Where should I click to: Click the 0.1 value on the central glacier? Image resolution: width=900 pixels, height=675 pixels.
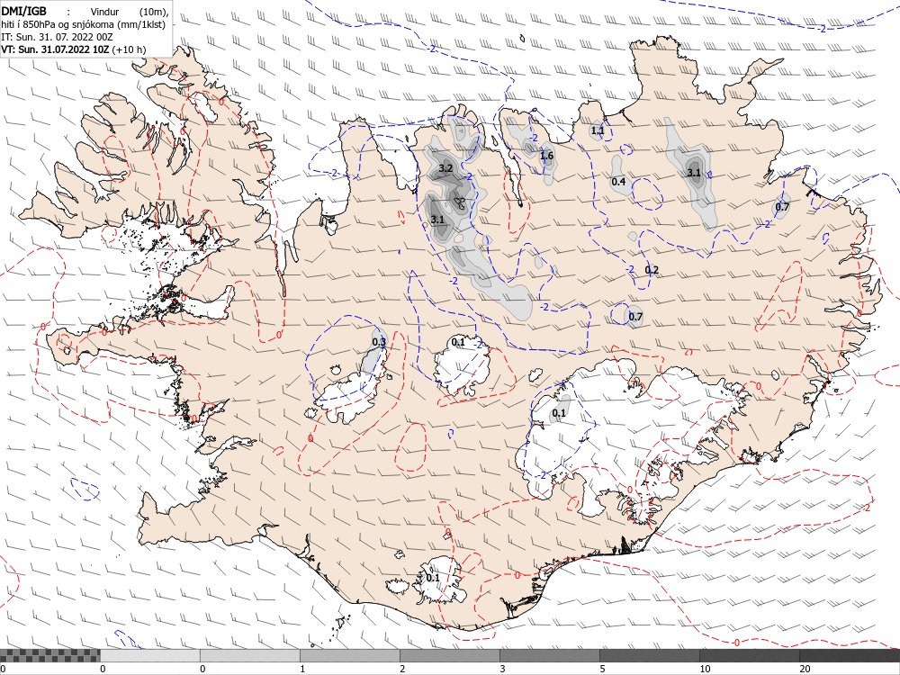pos(458,342)
